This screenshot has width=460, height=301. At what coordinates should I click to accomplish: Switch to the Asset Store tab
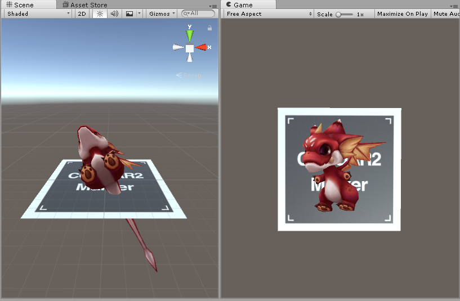pyautogui.click(x=85, y=5)
